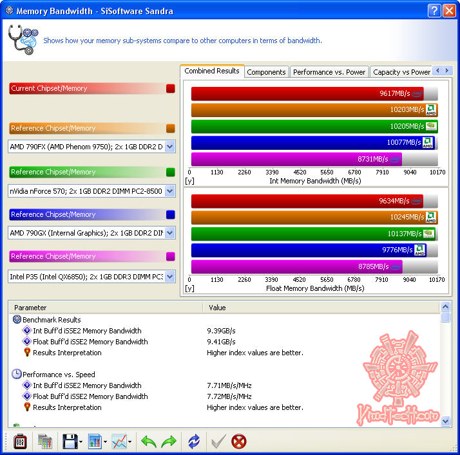Click the benchmark module icon in toolbar

20,441
